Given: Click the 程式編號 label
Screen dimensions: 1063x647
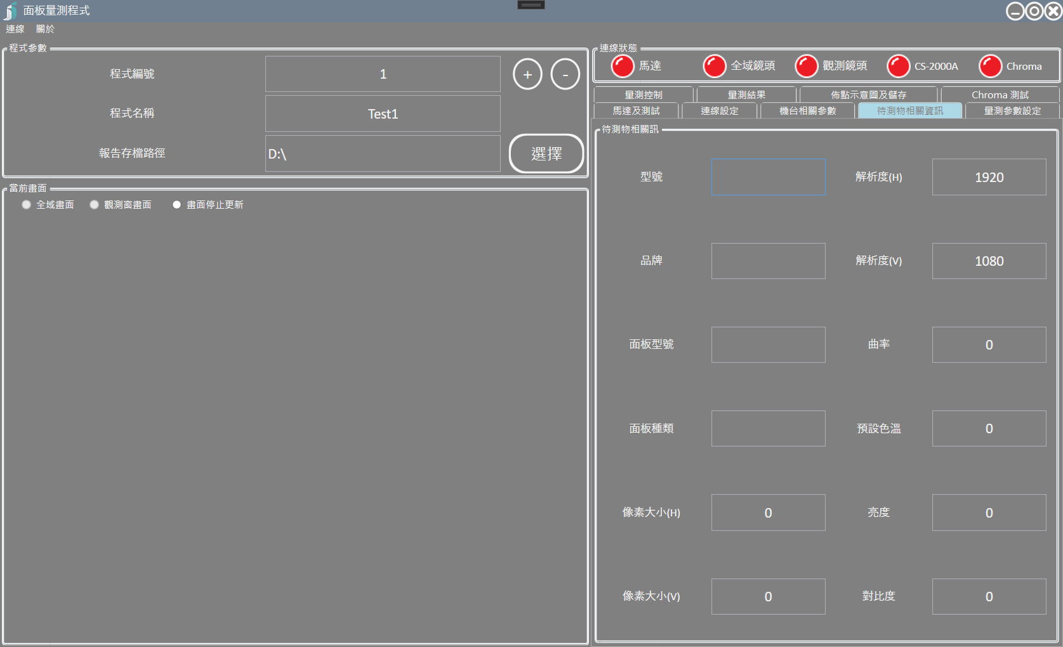Looking at the screenshot, I should 132,74.
